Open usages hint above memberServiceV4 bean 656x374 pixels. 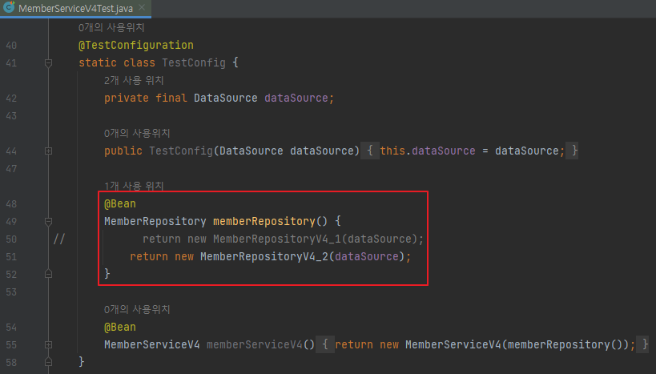point(137,309)
